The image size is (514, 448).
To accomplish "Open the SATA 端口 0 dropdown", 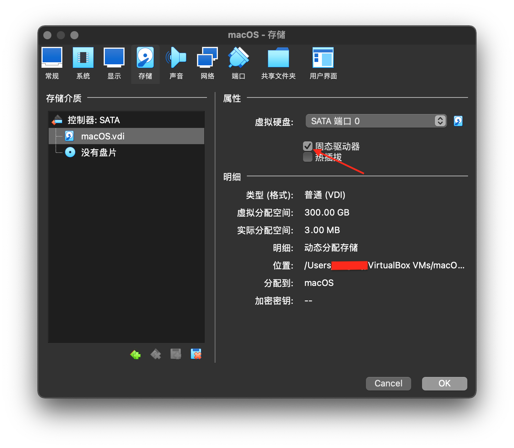I will point(376,121).
